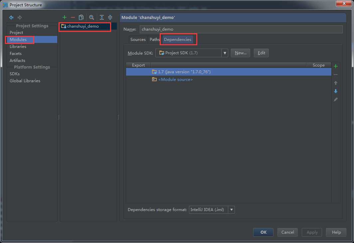The height and width of the screenshot is (243, 354).
Task: Click the Edit SDK button
Action: point(261,53)
